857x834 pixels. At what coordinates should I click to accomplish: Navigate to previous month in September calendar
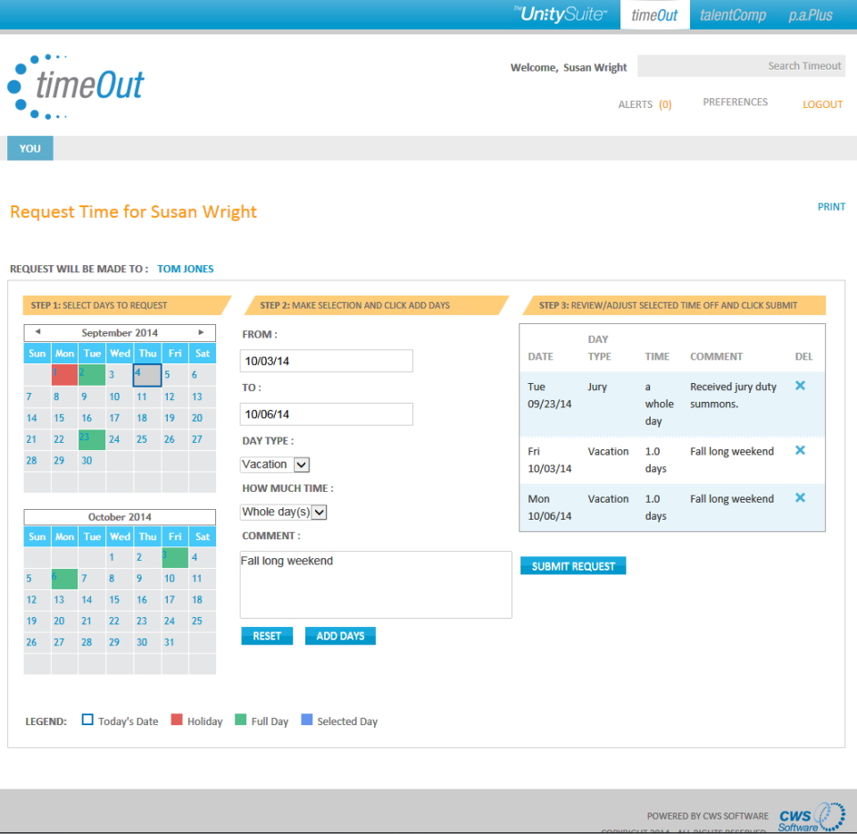(37, 332)
